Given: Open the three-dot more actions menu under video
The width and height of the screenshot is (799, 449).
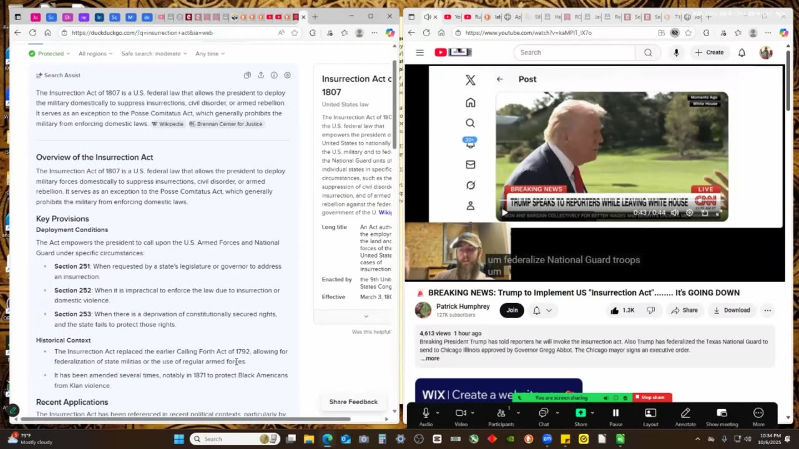Looking at the screenshot, I should tap(768, 310).
